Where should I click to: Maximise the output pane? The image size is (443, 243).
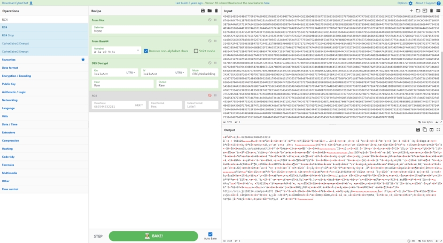pos(439,129)
